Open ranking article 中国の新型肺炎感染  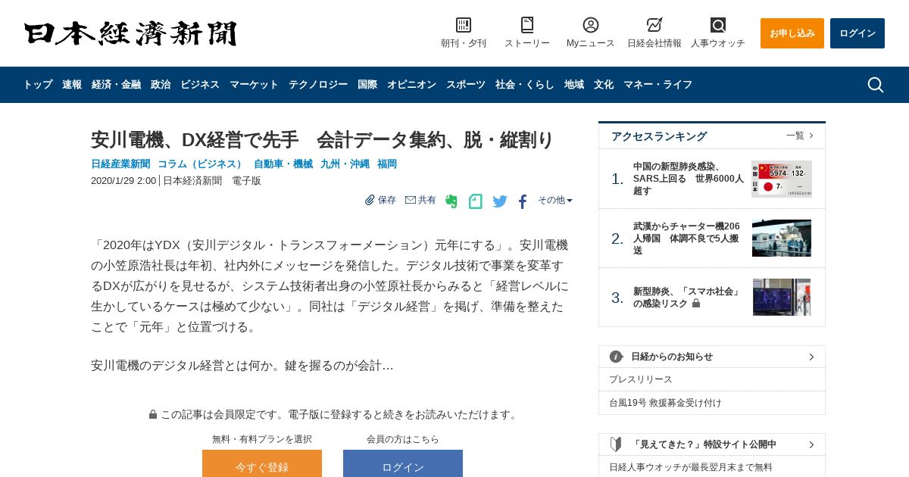(689, 179)
